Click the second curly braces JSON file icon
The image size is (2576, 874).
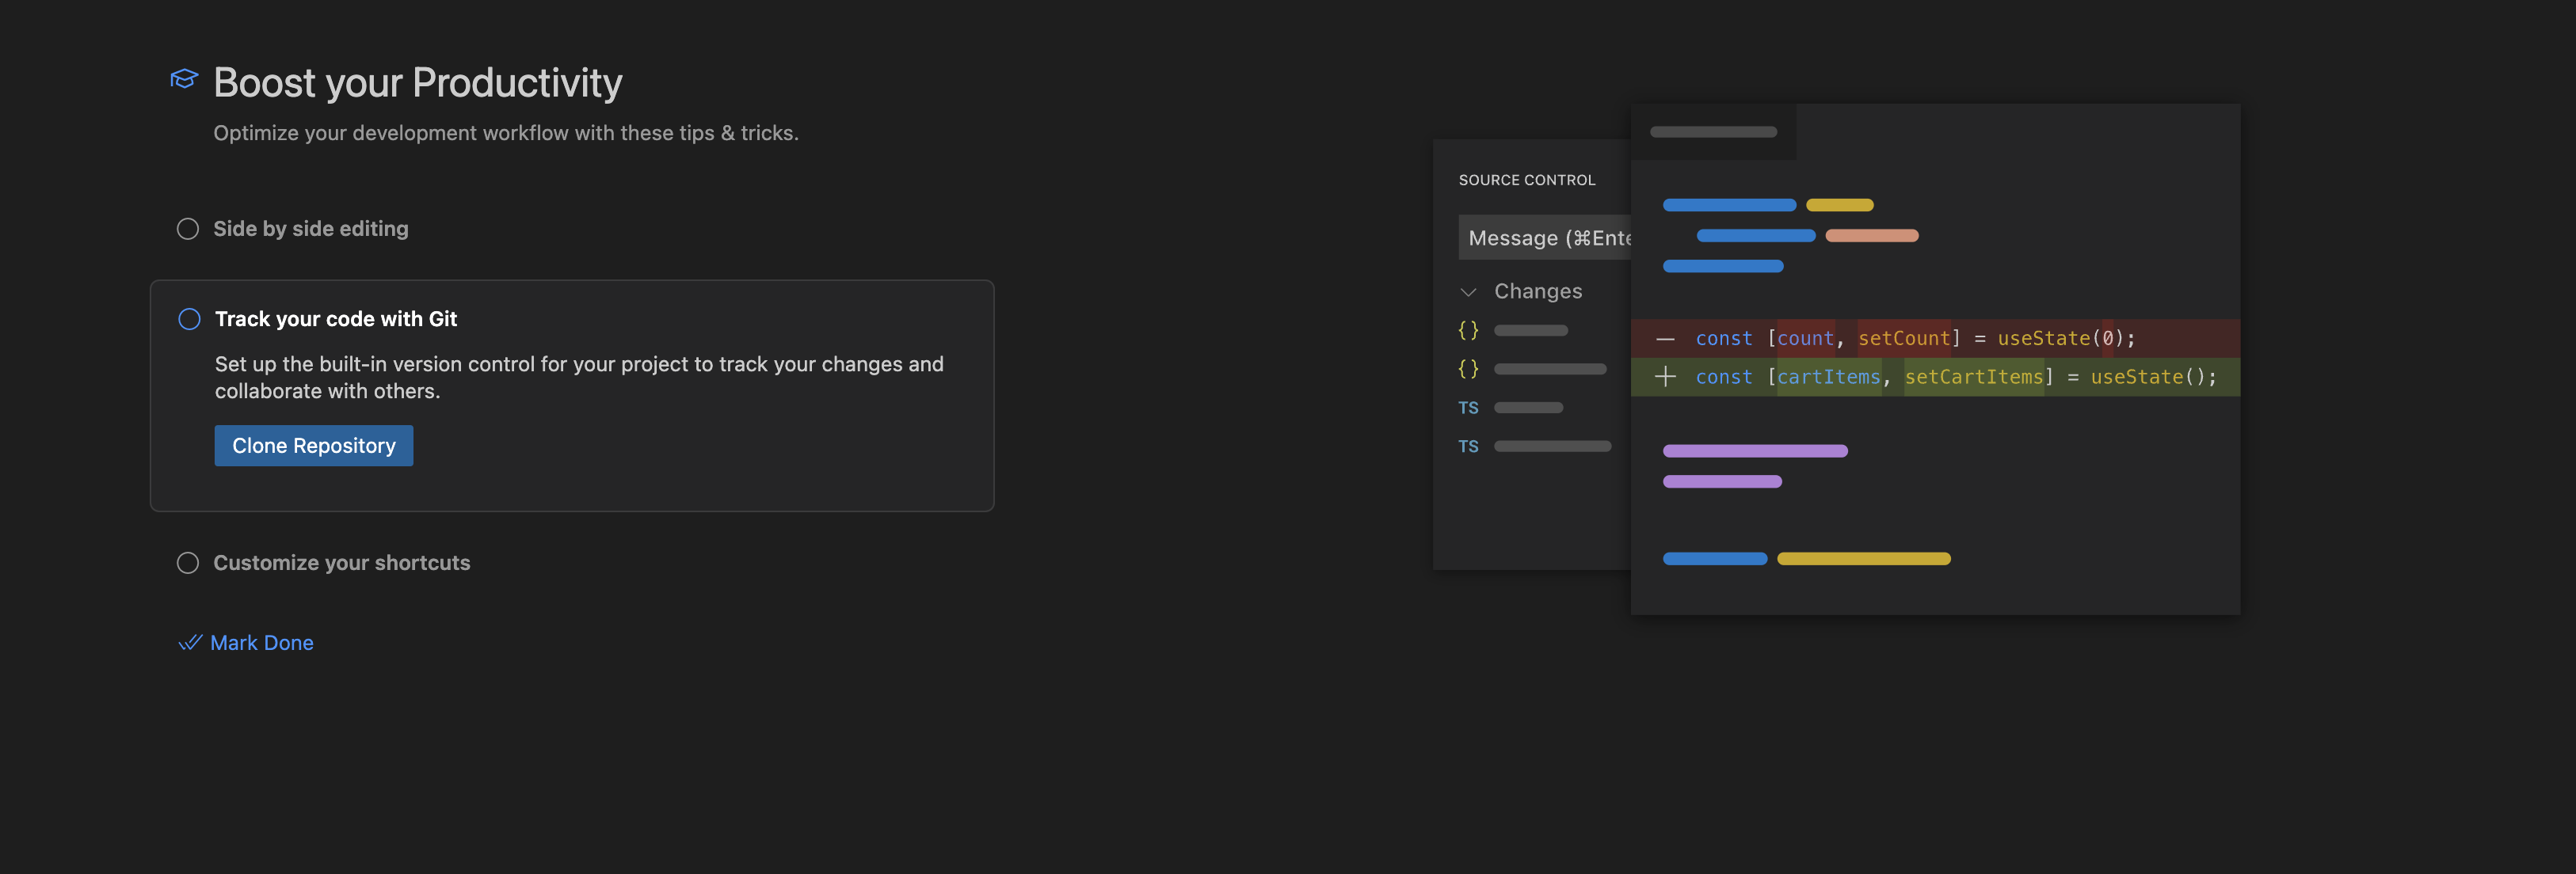[x=1467, y=369]
